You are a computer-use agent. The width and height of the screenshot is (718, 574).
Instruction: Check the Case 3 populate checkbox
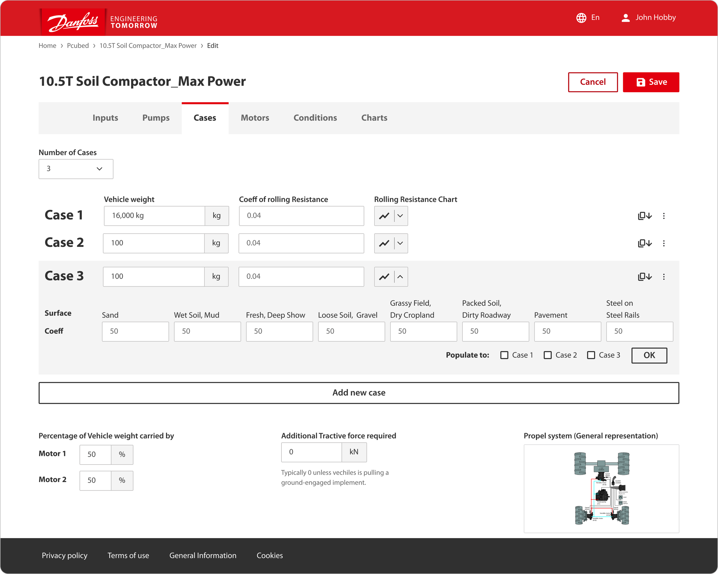coord(591,355)
